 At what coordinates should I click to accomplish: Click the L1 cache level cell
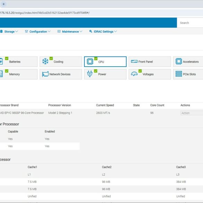29,175
